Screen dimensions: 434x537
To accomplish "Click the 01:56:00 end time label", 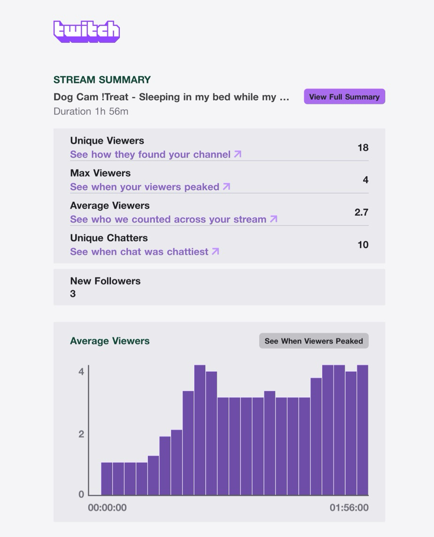I will point(349,507).
